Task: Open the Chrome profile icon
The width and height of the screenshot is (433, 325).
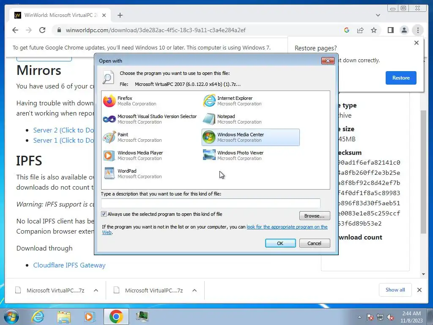Action: 404,30
